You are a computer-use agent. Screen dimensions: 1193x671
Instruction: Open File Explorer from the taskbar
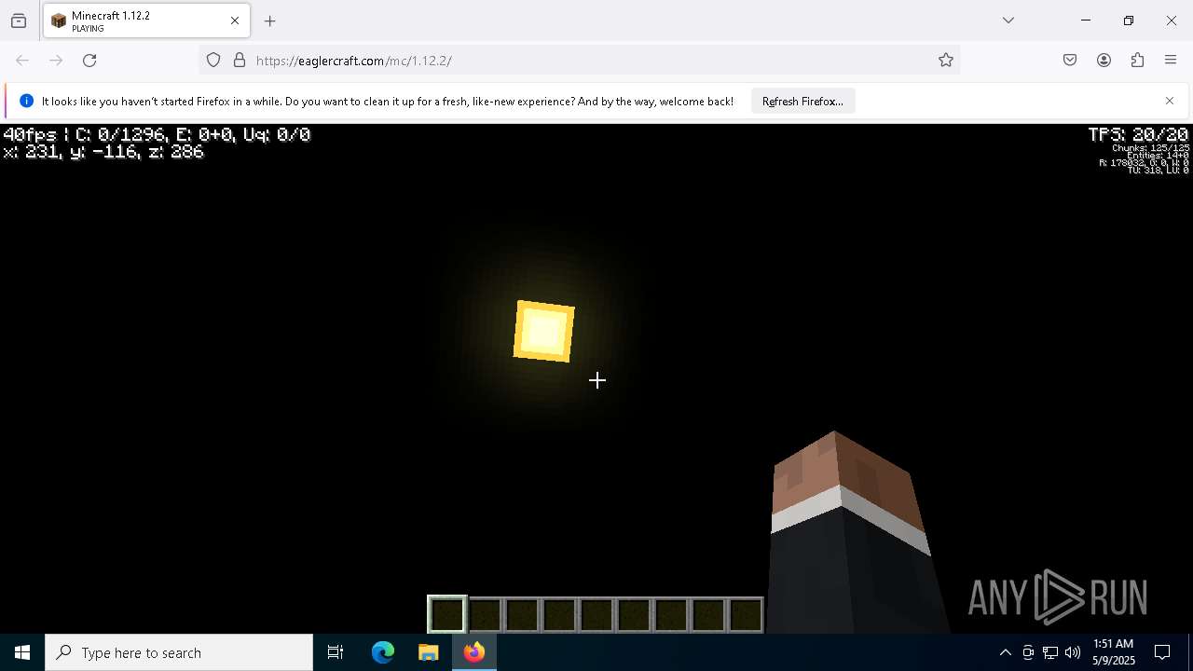click(x=429, y=652)
